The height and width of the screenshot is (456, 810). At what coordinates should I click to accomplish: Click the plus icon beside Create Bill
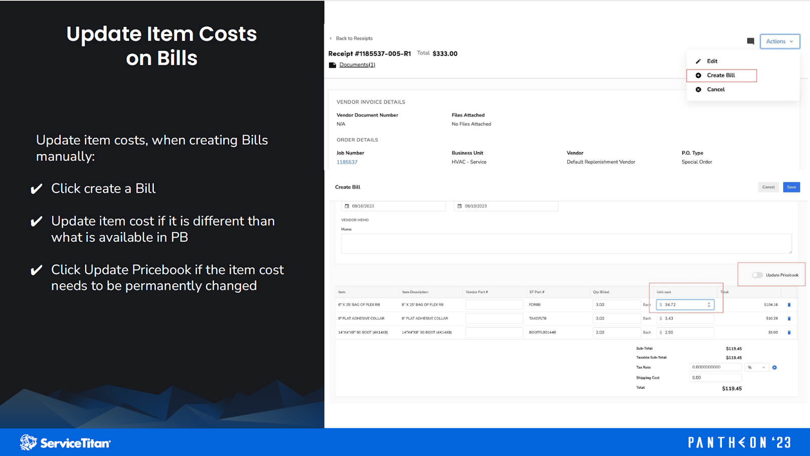[x=699, y=75]
